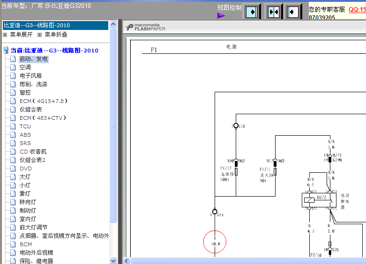Click the purple play arrow under 视图控制
Viewport: 366px width, 264px height.
pyautogui.click(x=221, y=15)
